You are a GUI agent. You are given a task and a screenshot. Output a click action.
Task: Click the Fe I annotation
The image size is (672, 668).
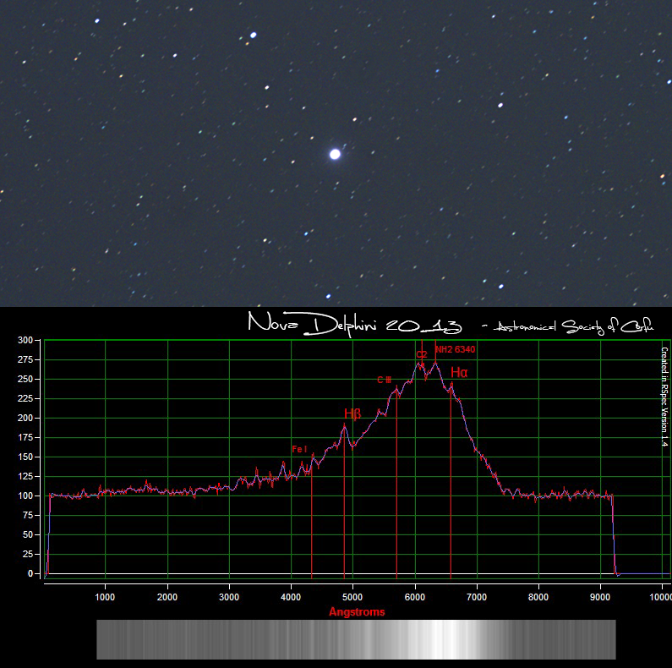tap(299, 449)
